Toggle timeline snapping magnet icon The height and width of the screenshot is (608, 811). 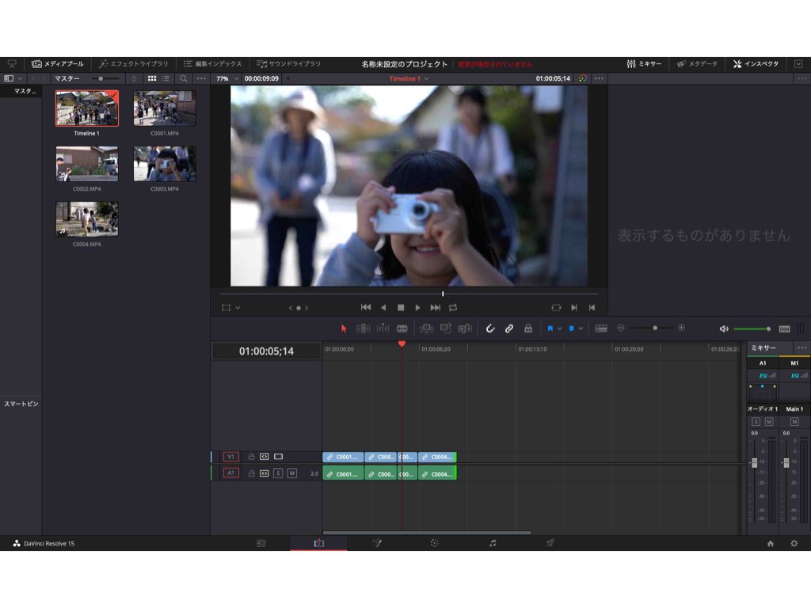point(489,329)
